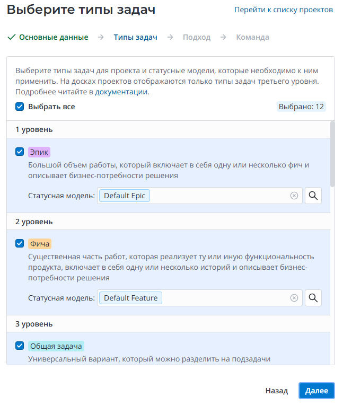Open the Подход wizard step

(197, 37)
